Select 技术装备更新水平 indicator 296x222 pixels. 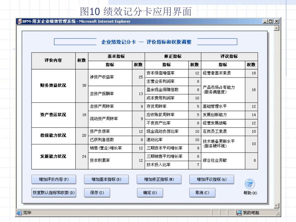(223, 144)
